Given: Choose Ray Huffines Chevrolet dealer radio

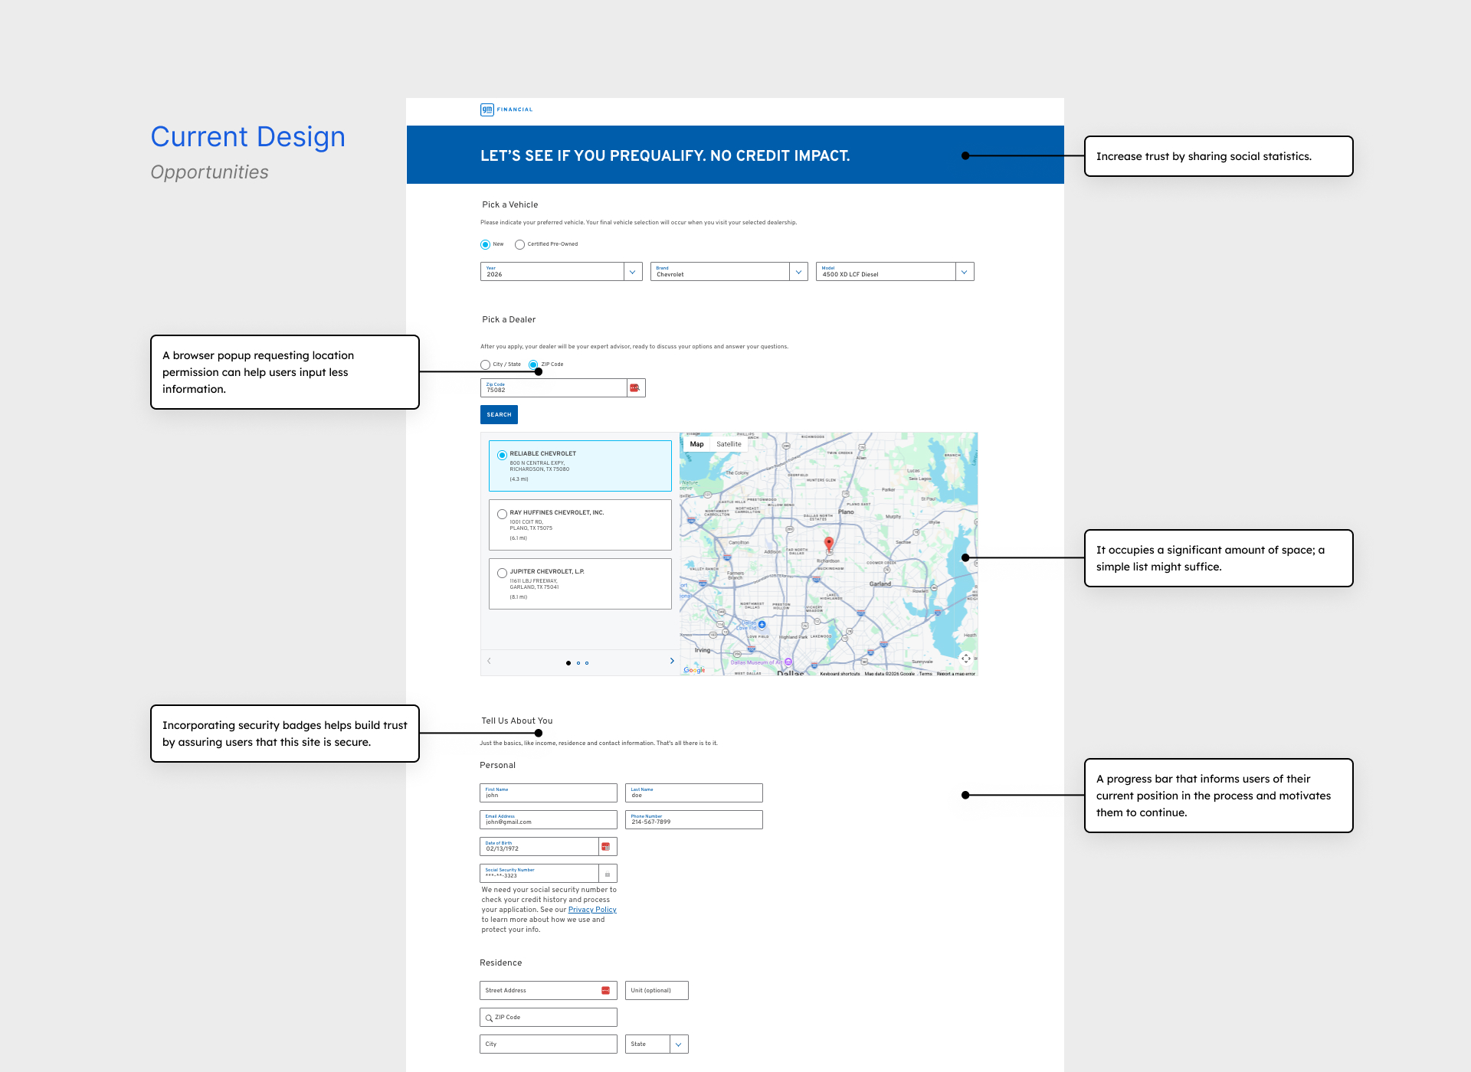Looking at the screenshot, I should click(502, 515).
